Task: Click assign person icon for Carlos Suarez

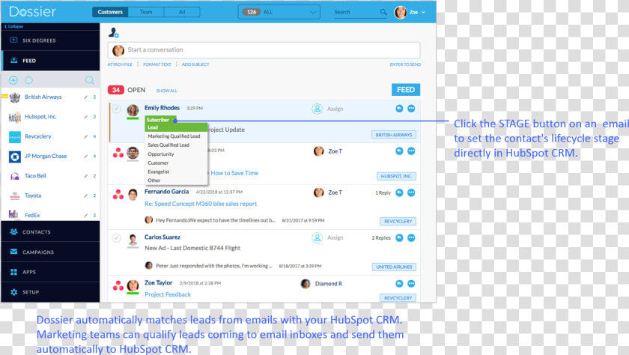Action: tap(317, 238)
